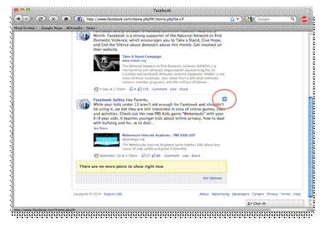Screen dimensions: 324x228
Task: Open the address bar history dropdown arrow
Action: [237, 19]
